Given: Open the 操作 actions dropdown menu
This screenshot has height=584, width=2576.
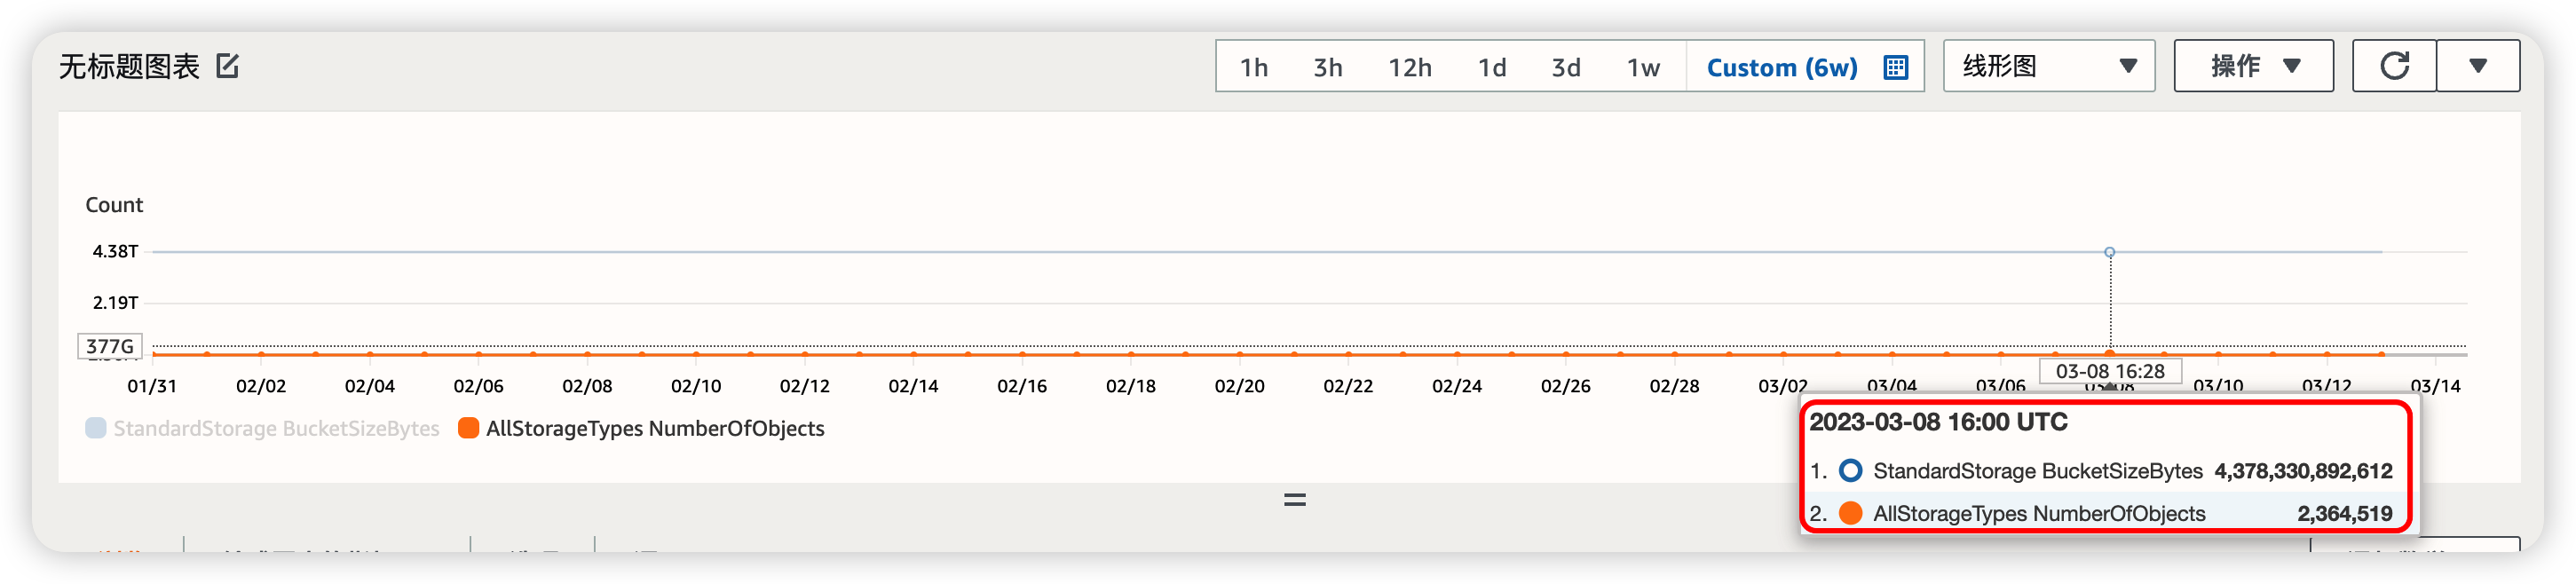Looking at the screenshot, I should pyautogui.click(x=2253, y=66).
